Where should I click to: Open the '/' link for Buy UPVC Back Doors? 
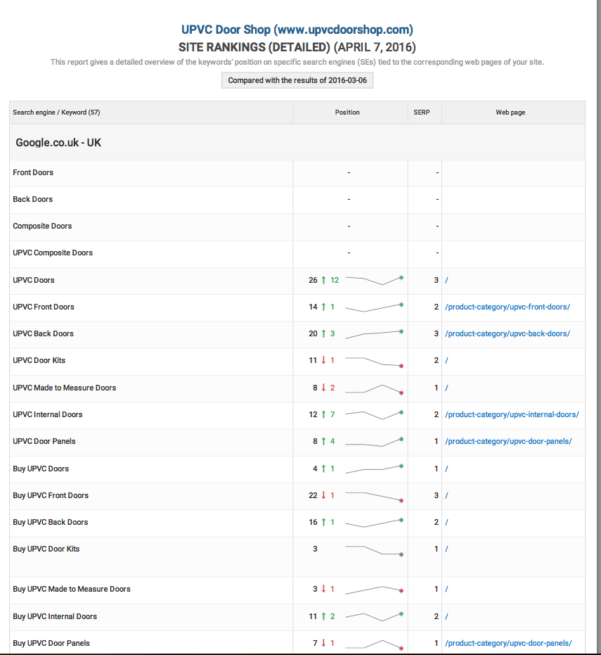point(446,522)
